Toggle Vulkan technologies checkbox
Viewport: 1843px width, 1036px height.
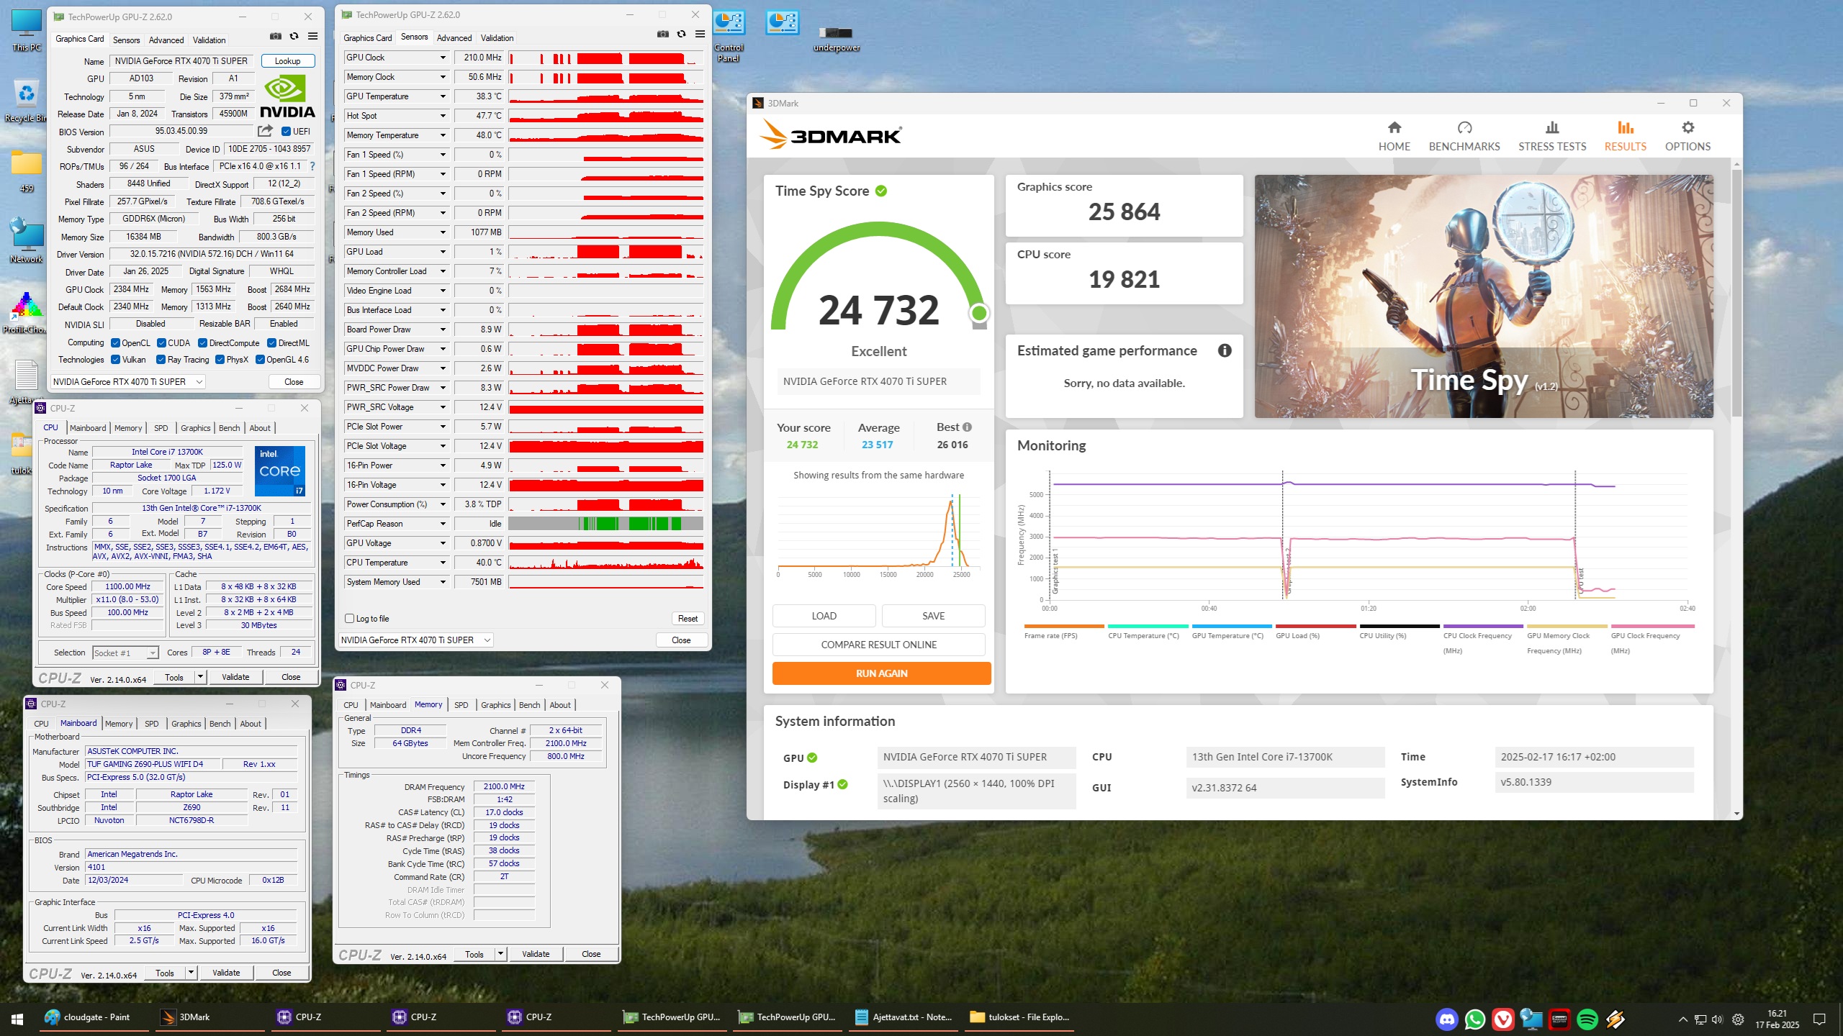(115, 360)
